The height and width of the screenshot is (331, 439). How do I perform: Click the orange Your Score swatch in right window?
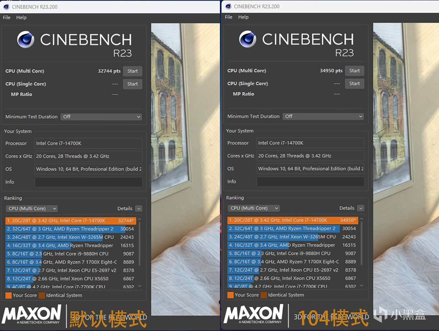click(230, 295)
